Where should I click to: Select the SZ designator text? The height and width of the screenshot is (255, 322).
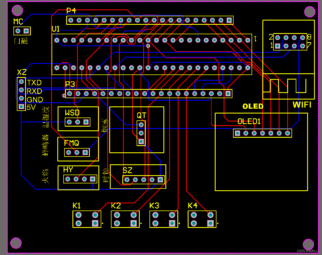click(x=127, y=170)
